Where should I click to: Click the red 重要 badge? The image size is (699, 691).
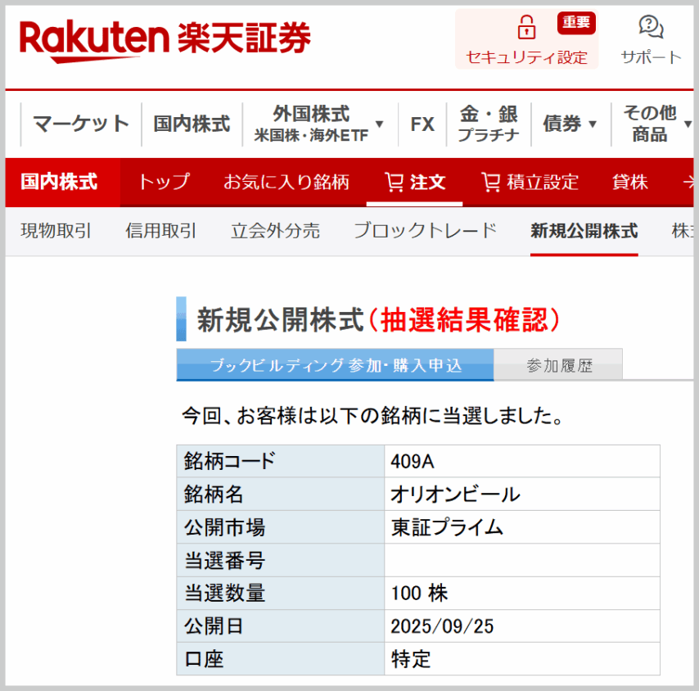(576, 22)
